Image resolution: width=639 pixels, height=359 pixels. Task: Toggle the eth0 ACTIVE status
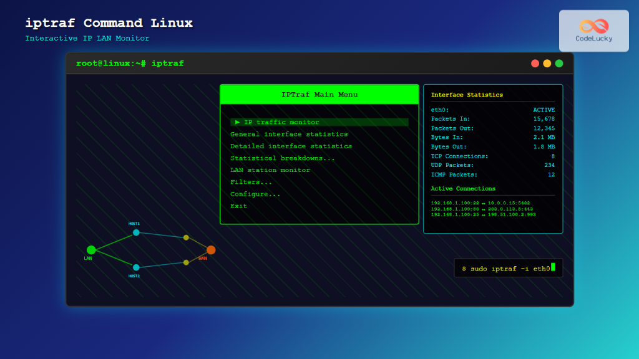coord(542,109)
